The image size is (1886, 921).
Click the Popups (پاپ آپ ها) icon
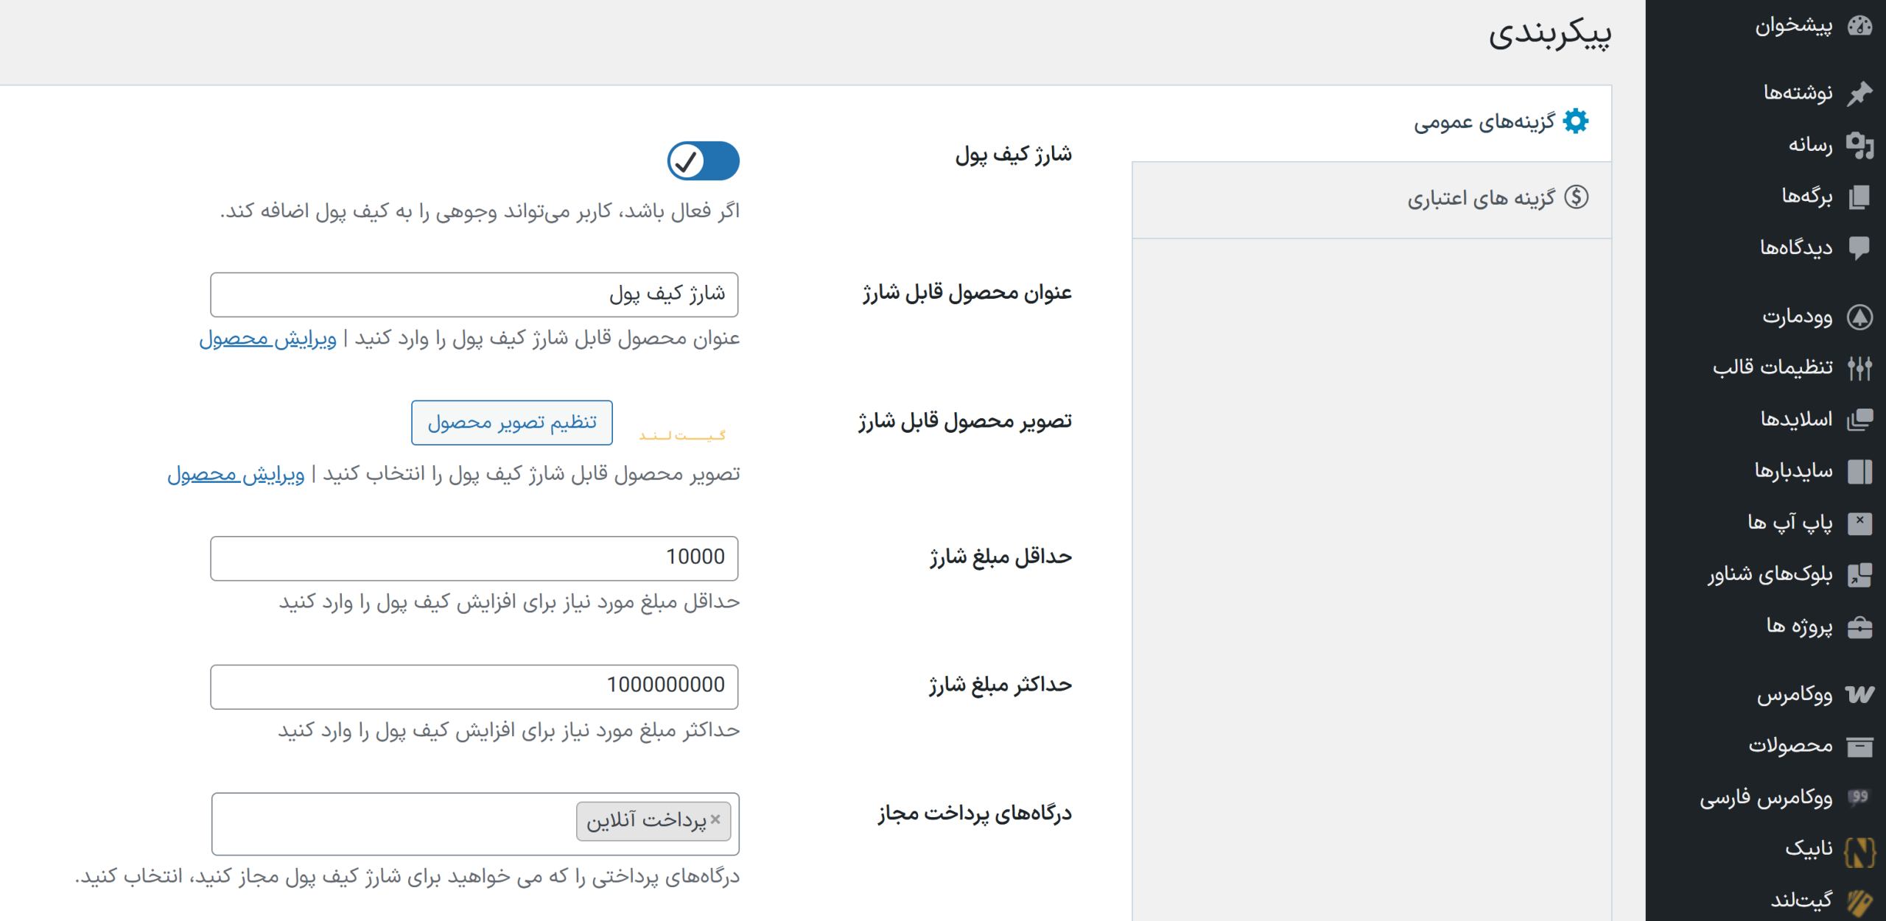1859,523
